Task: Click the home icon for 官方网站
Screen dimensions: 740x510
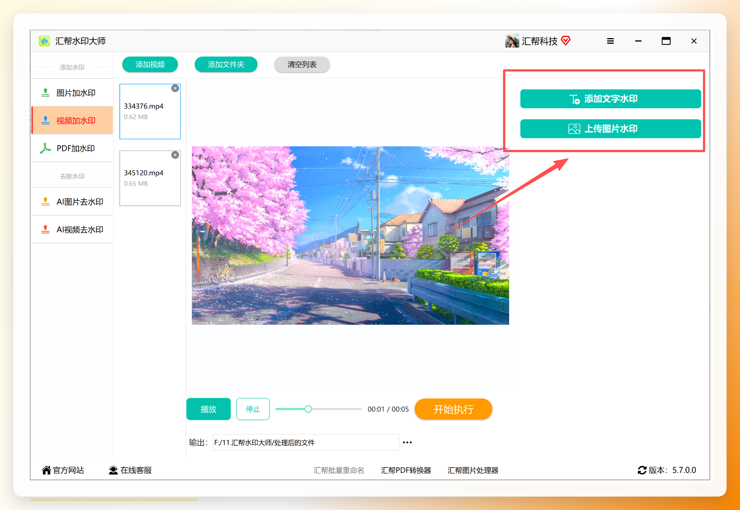Action: coord(46,470)
